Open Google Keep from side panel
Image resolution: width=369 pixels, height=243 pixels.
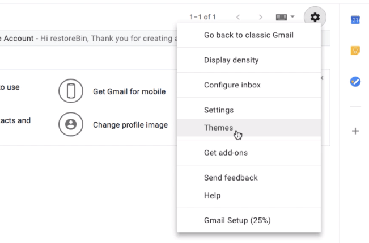pyautogui.click(x=355, y=51)
